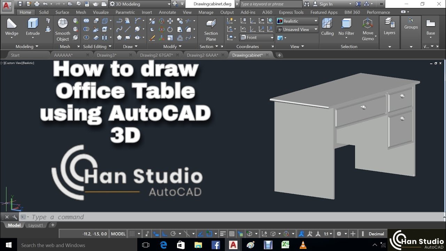Toggle Ortho mode in status bar
Screen dimensions: 446x251
point(164,234)
